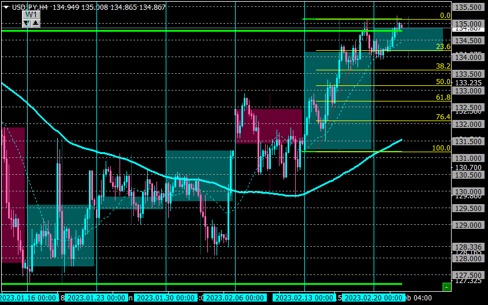488x305 pixels.
Task: Click the green minus button in chart corner
Action: [x=446, y=287]
